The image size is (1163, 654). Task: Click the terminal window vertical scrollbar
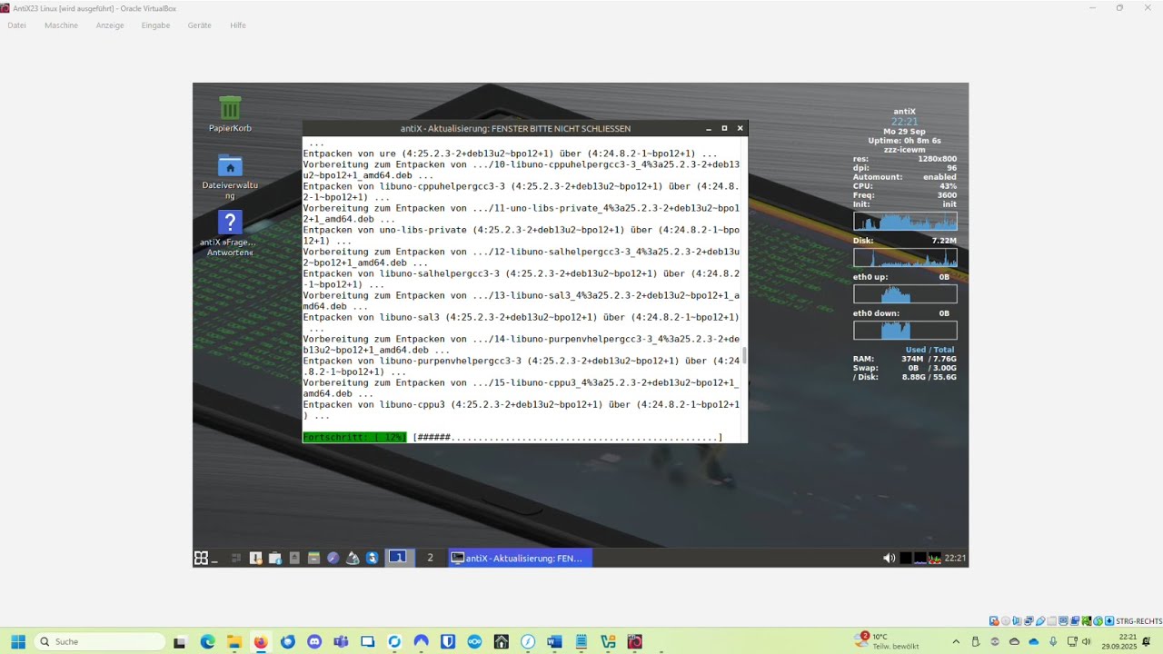pyautogui.click(x=744, y=355)
